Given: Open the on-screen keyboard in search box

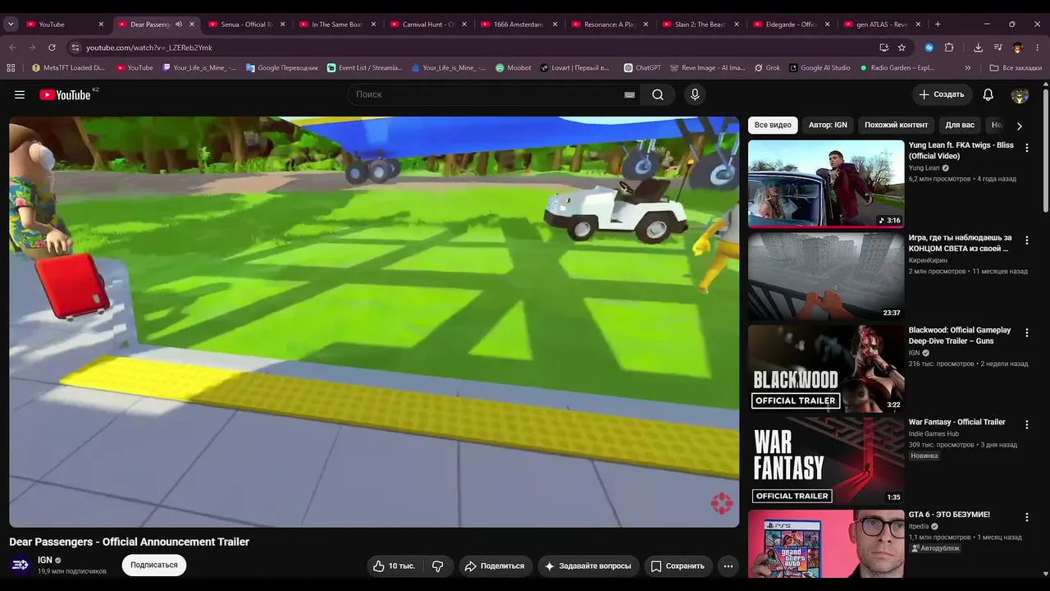Looking at the screenshot, I should click(x=629, y=94).
